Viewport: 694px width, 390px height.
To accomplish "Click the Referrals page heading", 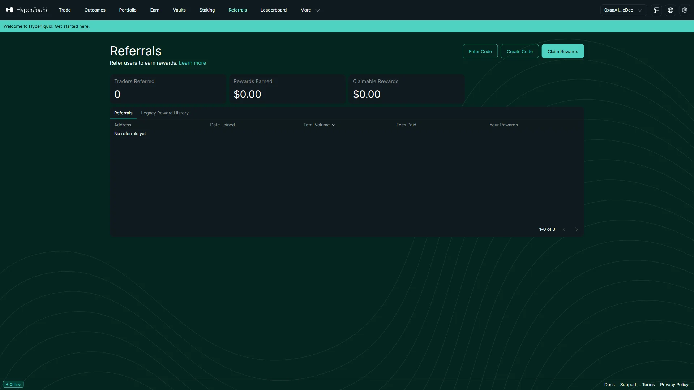I will click(136, 51).
